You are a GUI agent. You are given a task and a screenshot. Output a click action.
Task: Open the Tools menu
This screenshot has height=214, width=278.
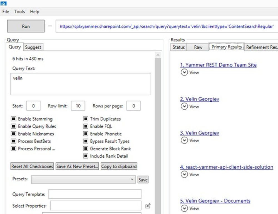19,11
